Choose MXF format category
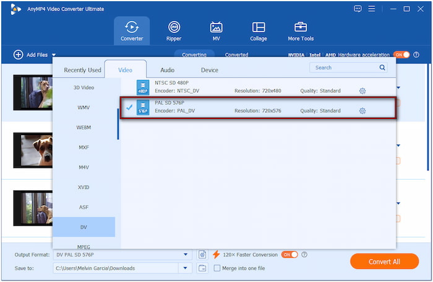 coord(84,148)
